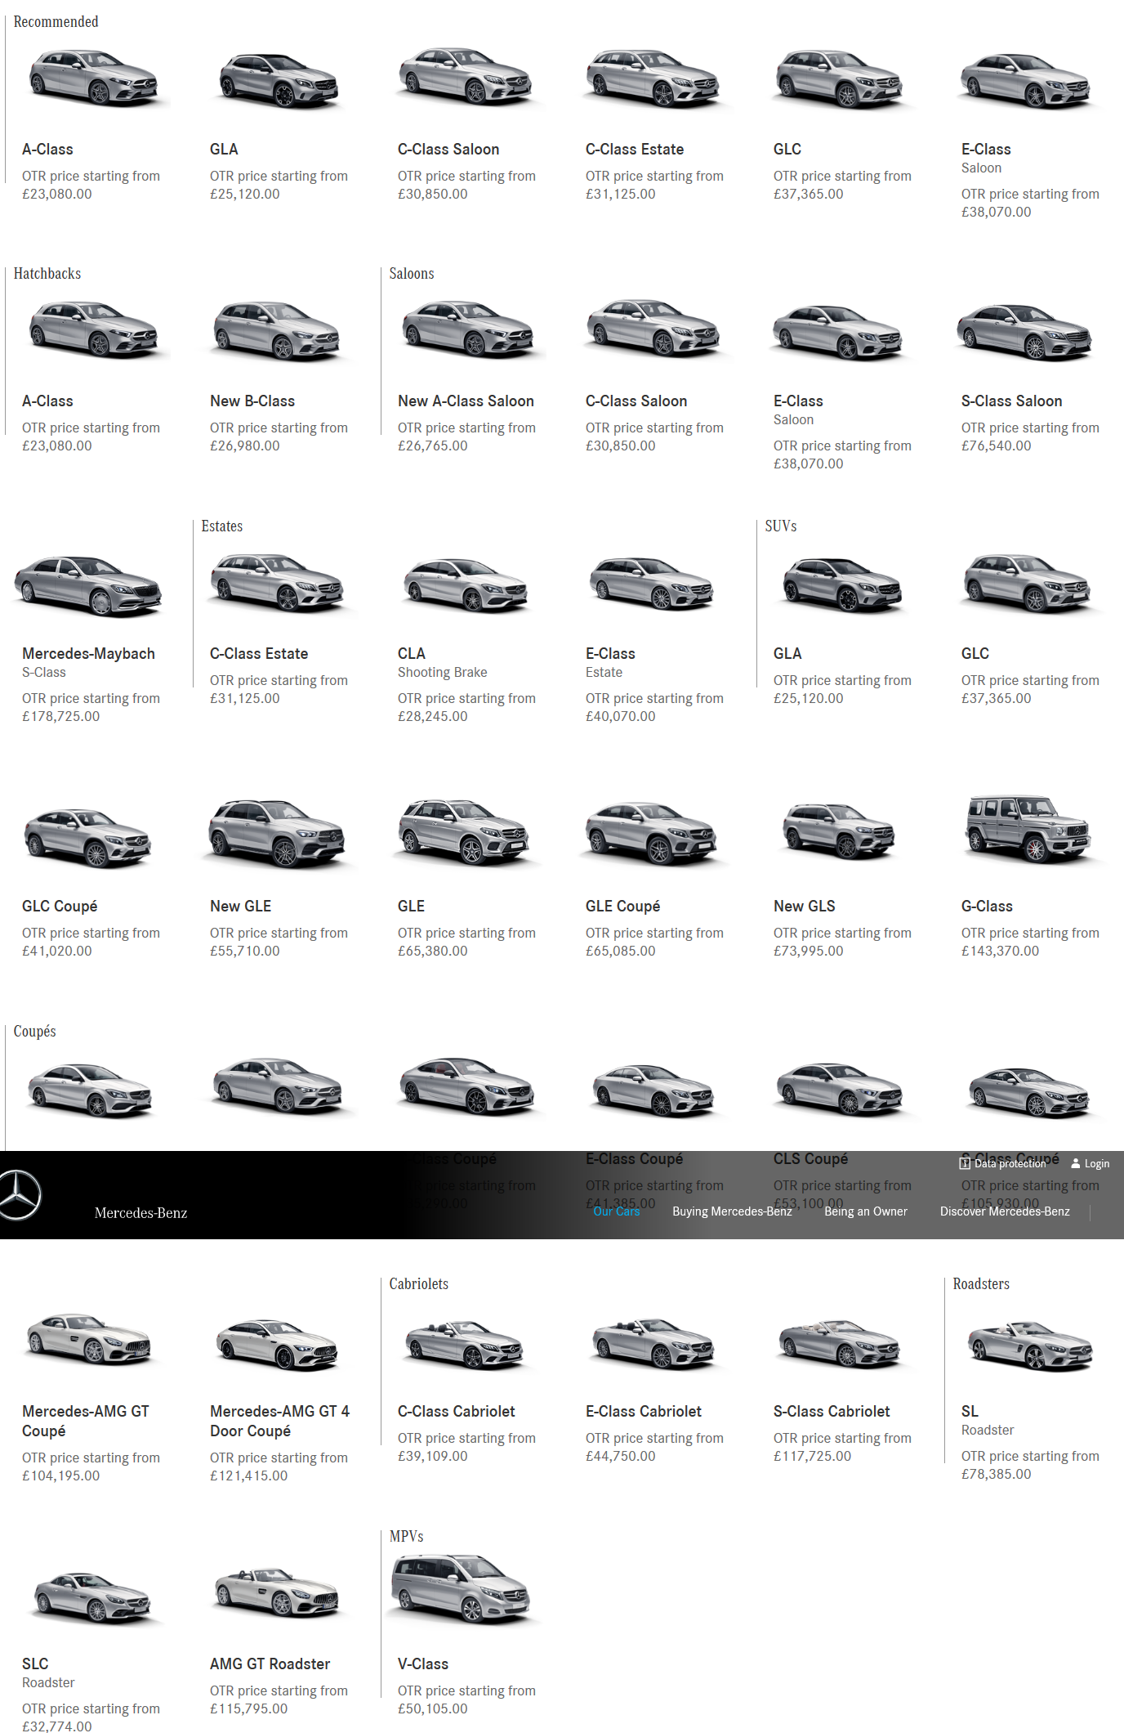Click the MPVs section heading
The height and width of the screenshot is (1733, 1124).
tap(406, 1537)
